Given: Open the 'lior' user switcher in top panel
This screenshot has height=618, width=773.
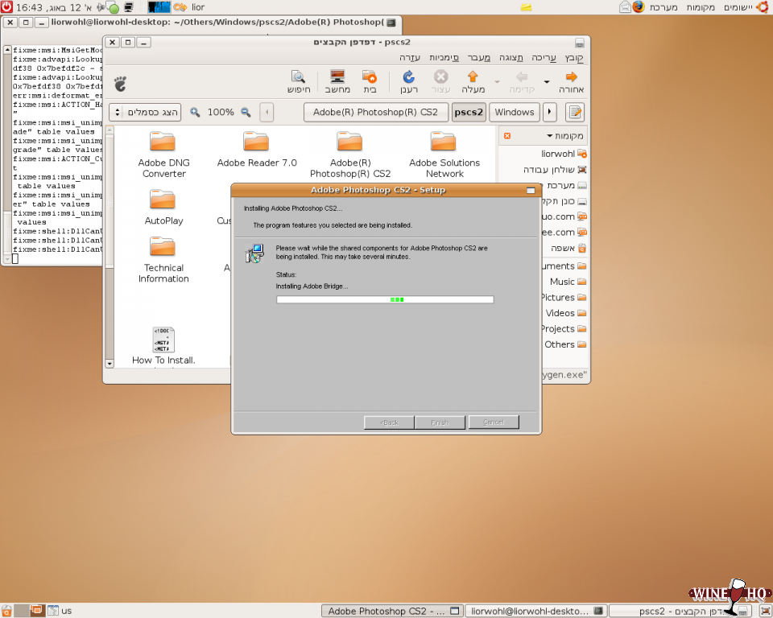Looking at the screenshot, I should tap(198, 7).
